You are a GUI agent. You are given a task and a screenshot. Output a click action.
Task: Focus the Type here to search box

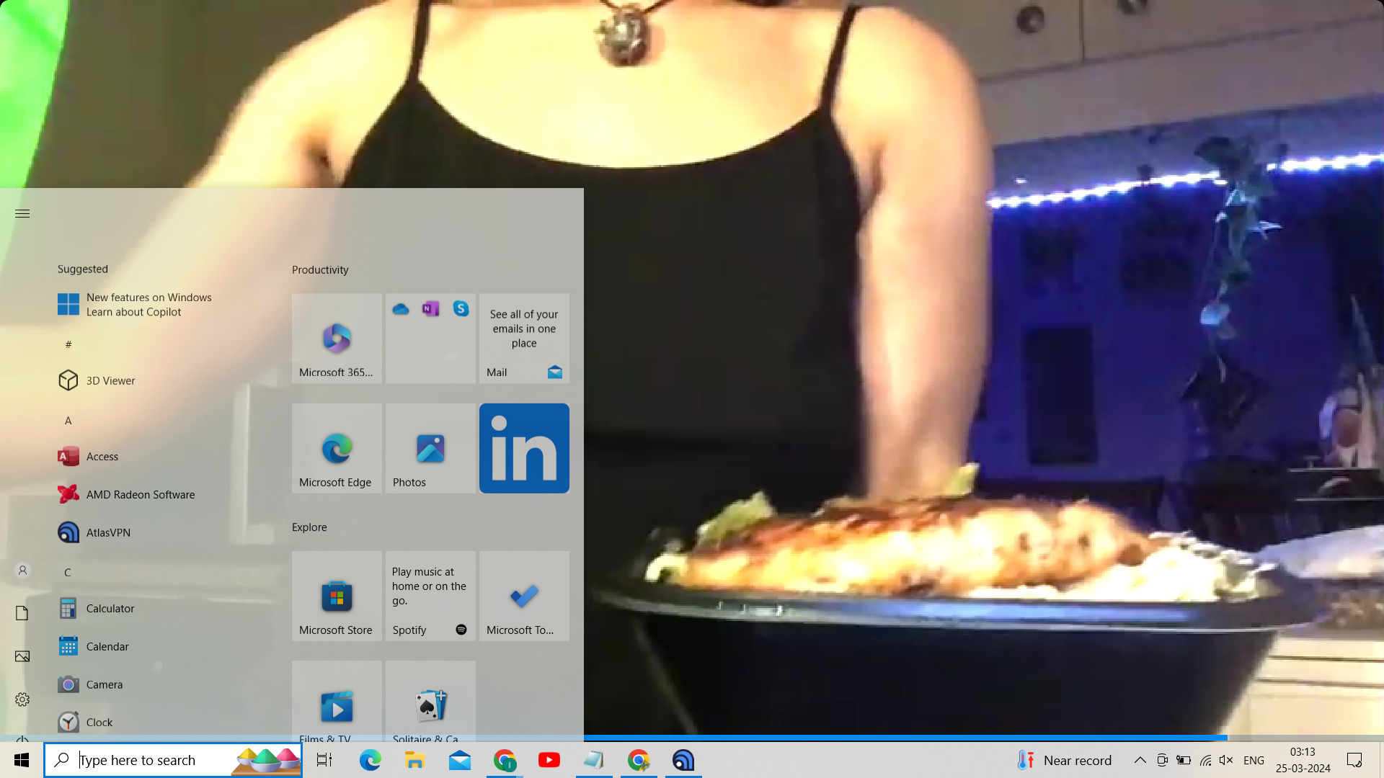(x=173, y=760)
